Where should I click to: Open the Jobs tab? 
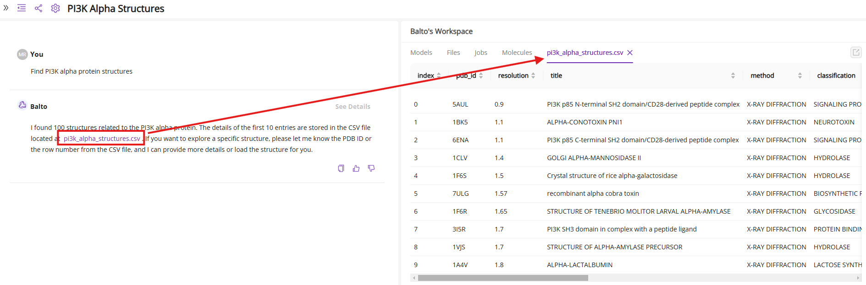pos(480,53)
